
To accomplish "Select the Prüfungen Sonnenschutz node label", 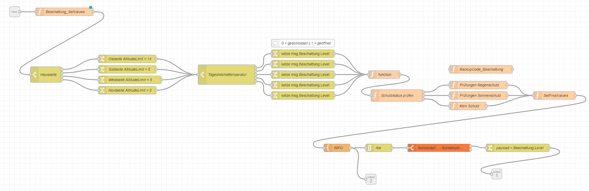I will tap(480, 95).
